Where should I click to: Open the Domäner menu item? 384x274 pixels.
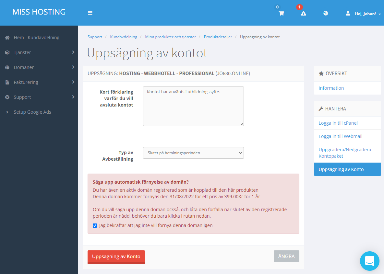click(x=24, y=67)
